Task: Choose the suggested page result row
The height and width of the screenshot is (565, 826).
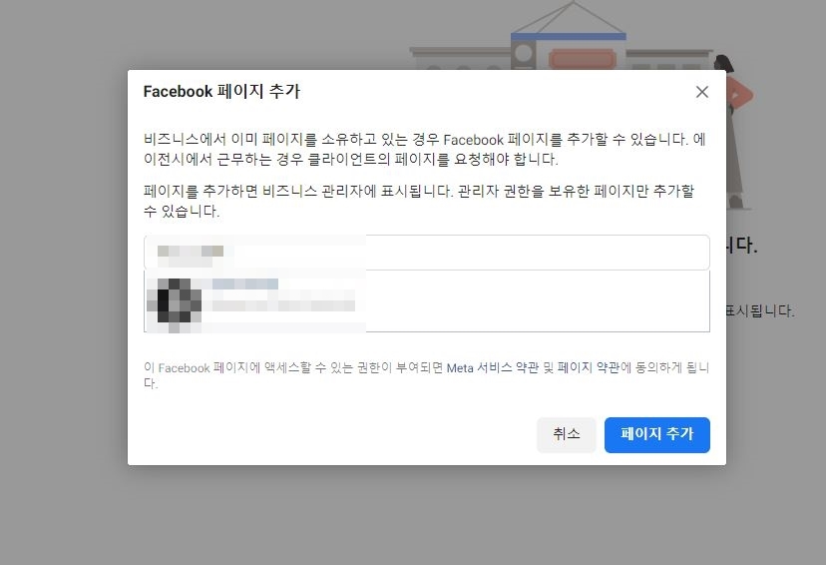Action: (427, 300)
